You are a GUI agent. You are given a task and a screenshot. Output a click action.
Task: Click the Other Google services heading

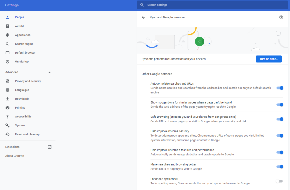(157, 74)
